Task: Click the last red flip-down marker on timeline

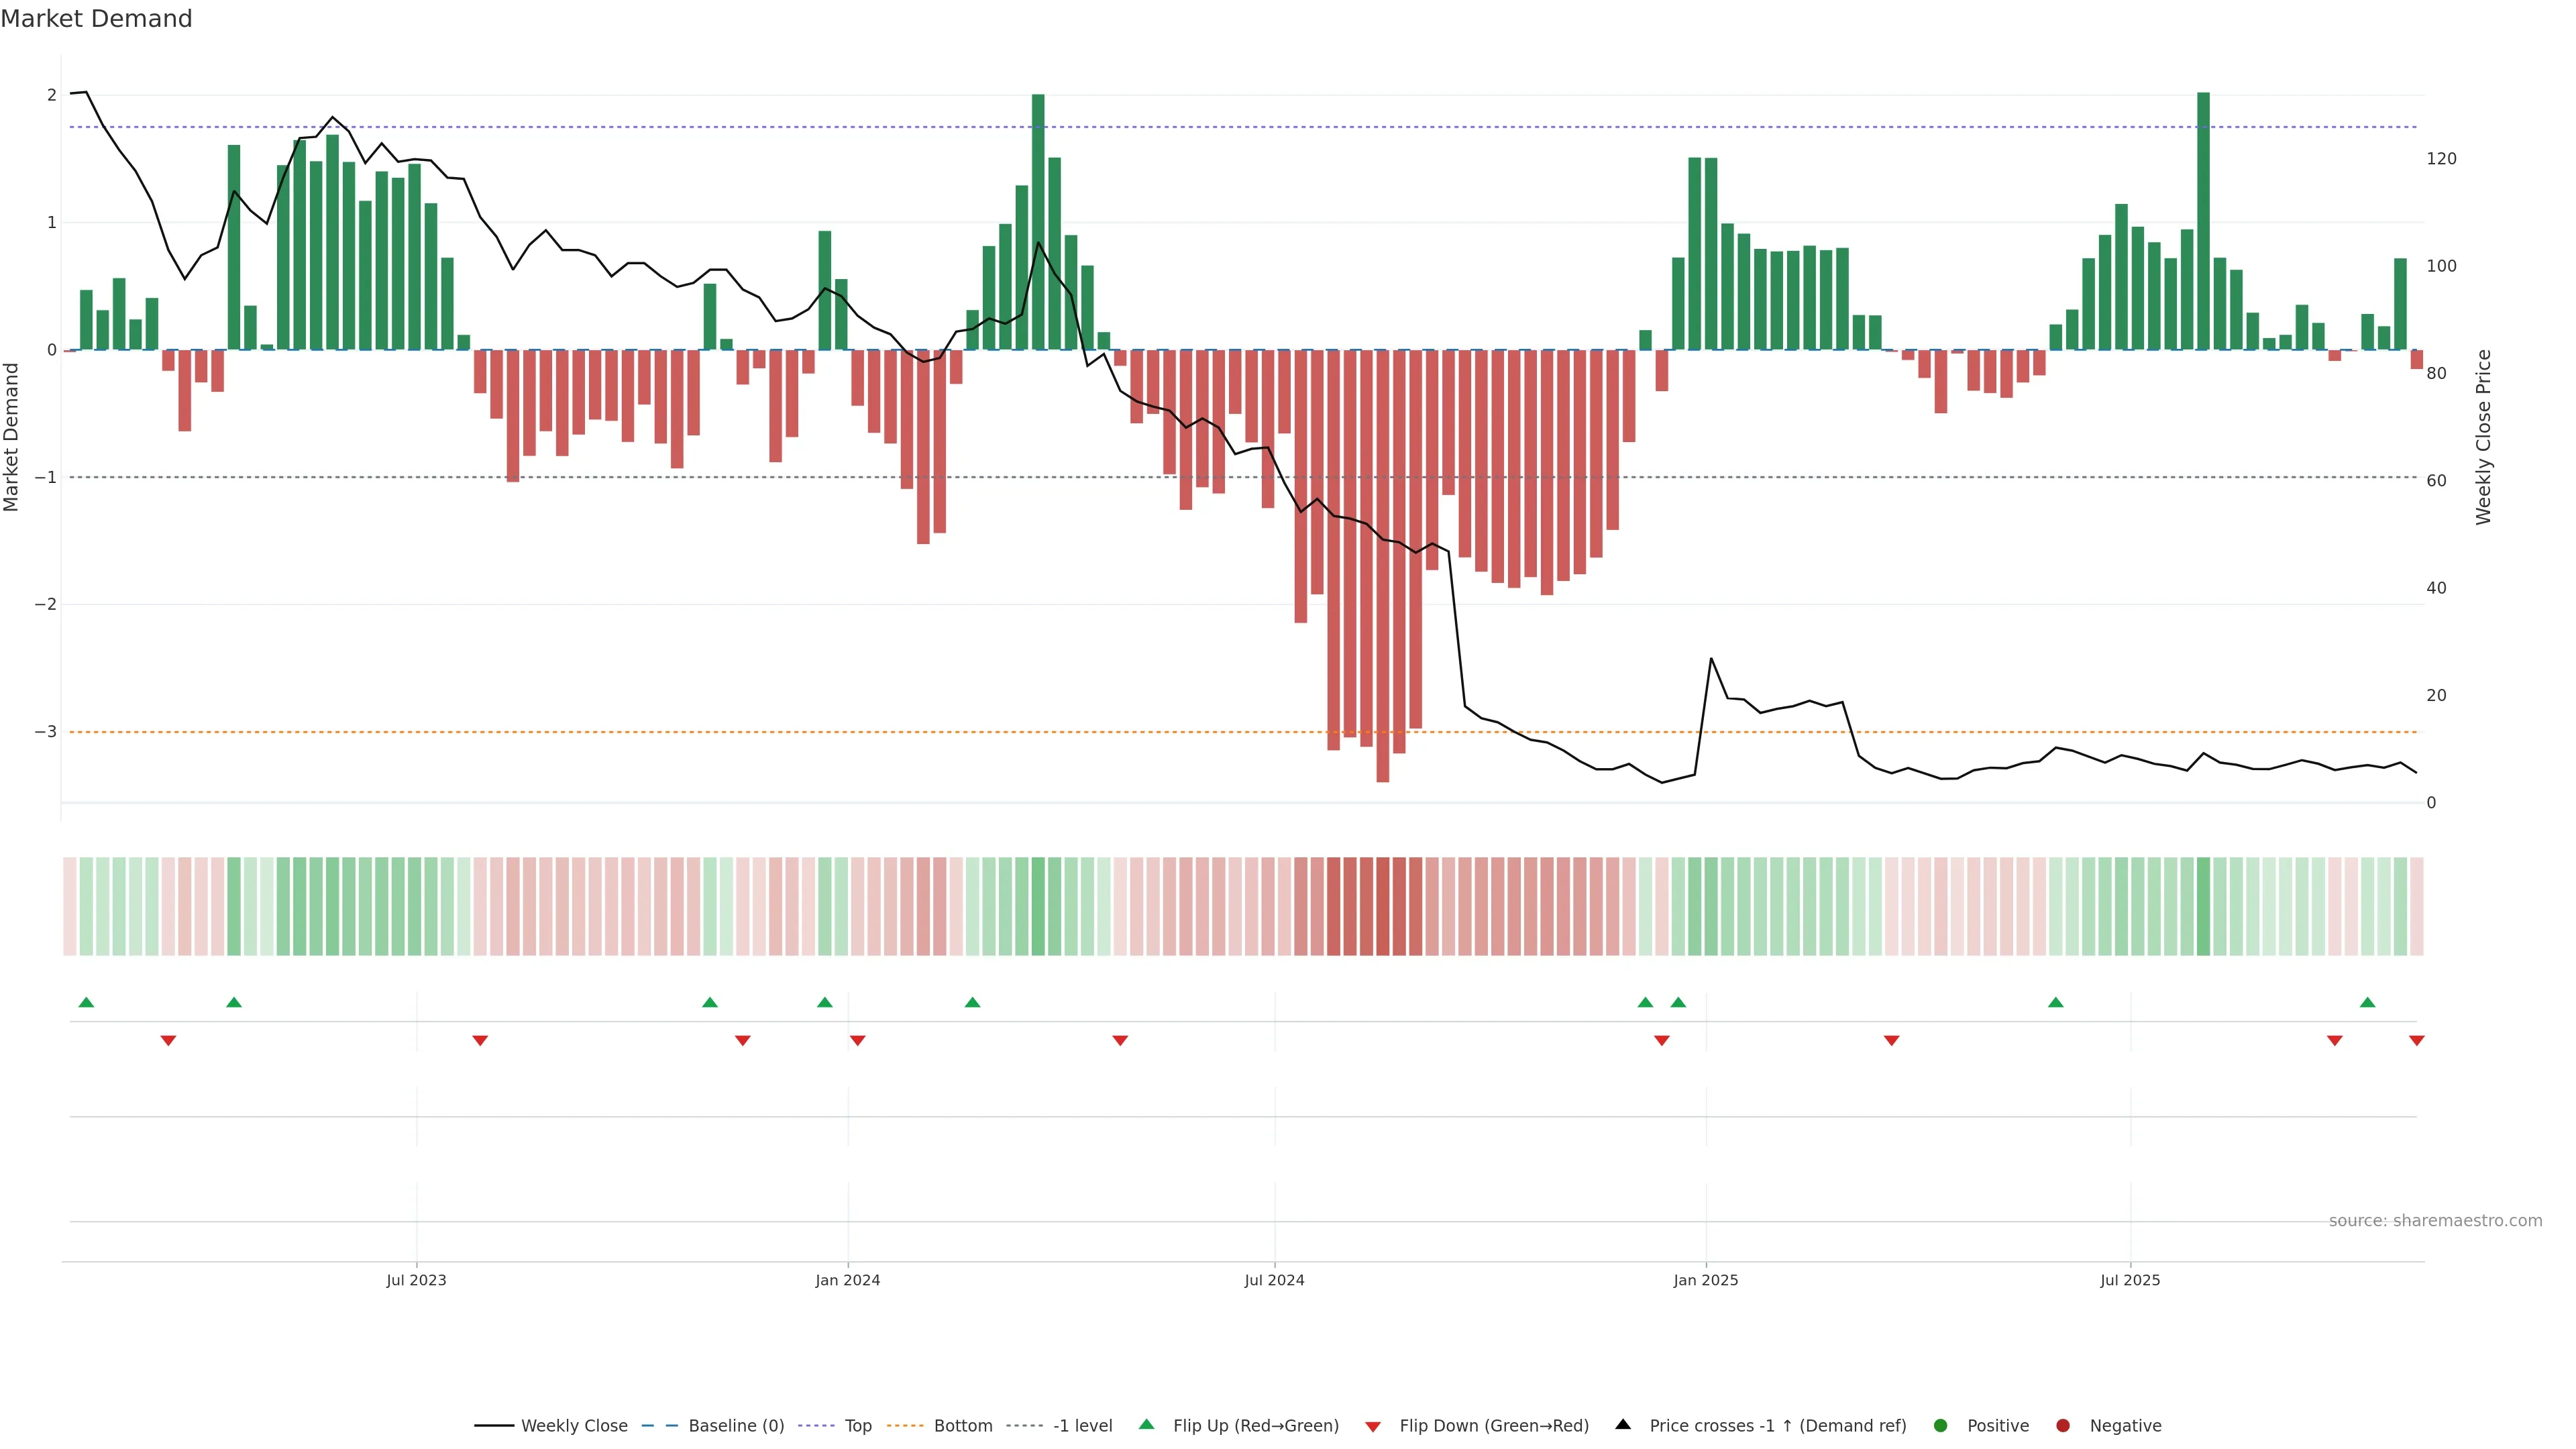Action: pyautogui.click(x=2417, y=1041)
